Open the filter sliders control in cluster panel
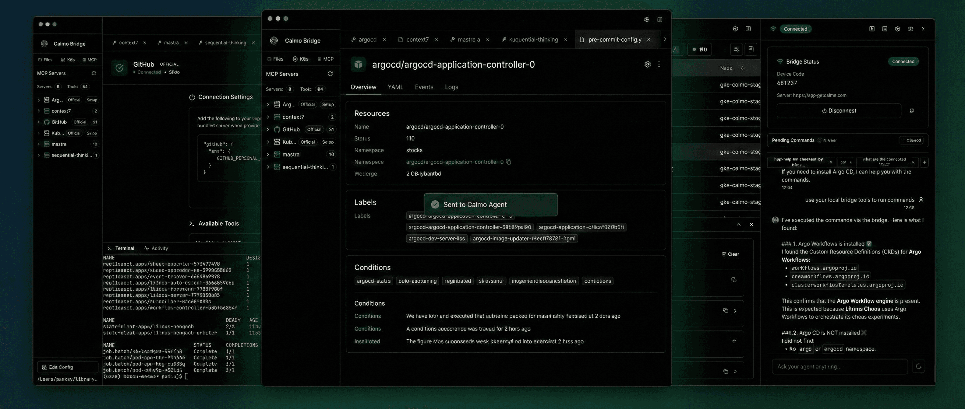The height and width of the screenshot is (409, 965). pos(736,49)
